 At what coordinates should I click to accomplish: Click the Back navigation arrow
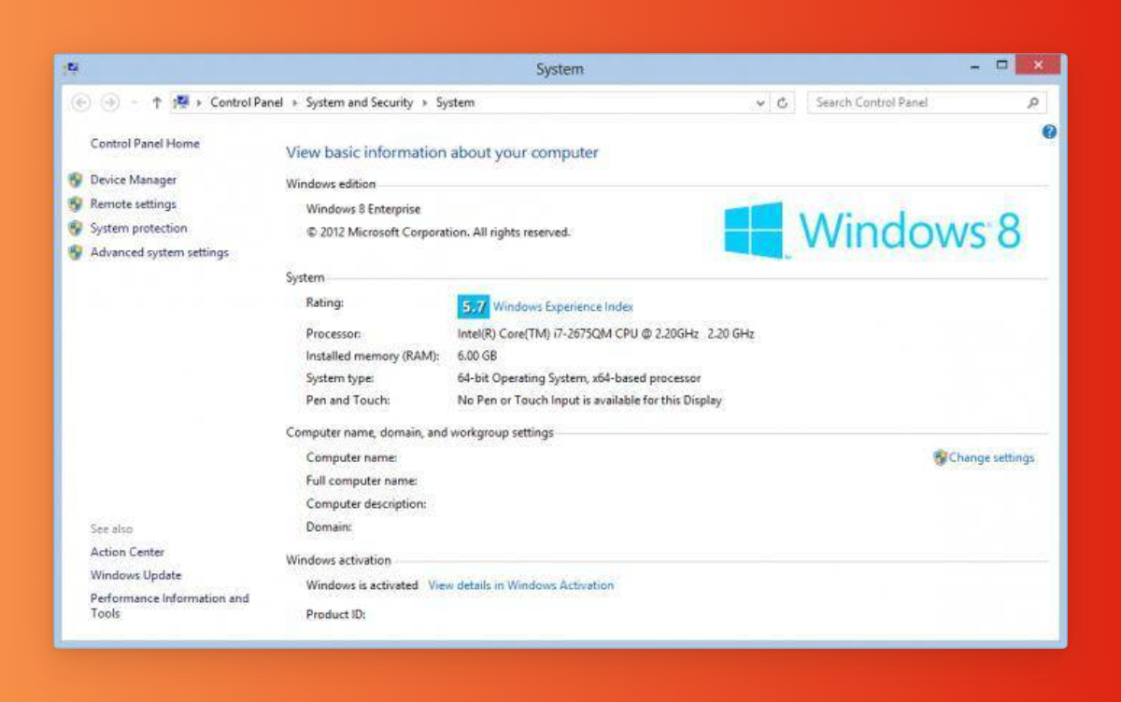coord(80,103)
